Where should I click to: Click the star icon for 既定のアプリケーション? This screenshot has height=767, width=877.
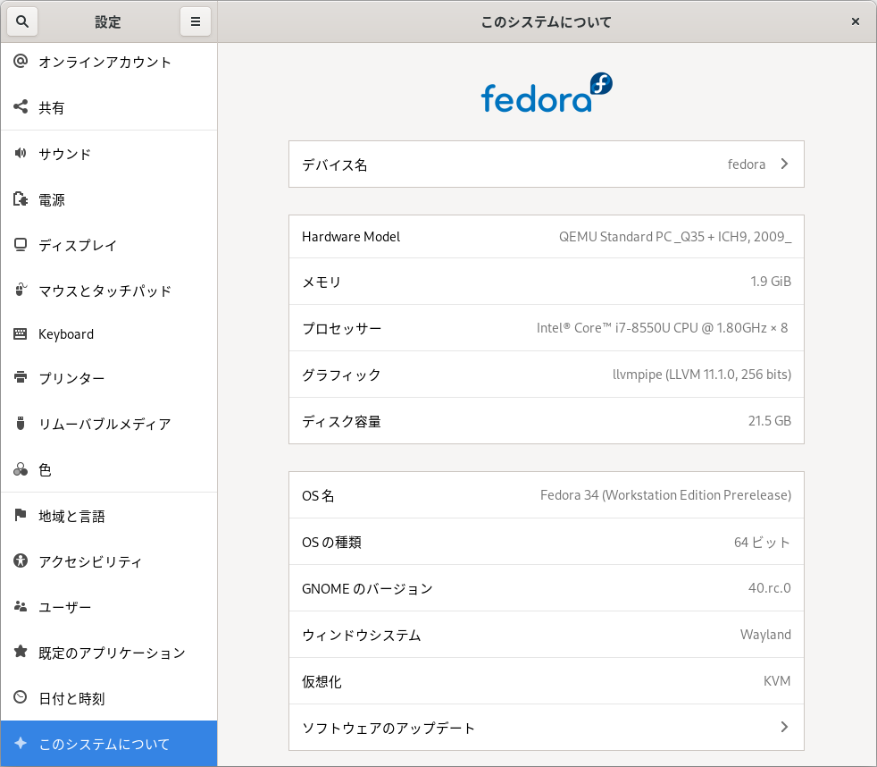click(x=21, y=652)
